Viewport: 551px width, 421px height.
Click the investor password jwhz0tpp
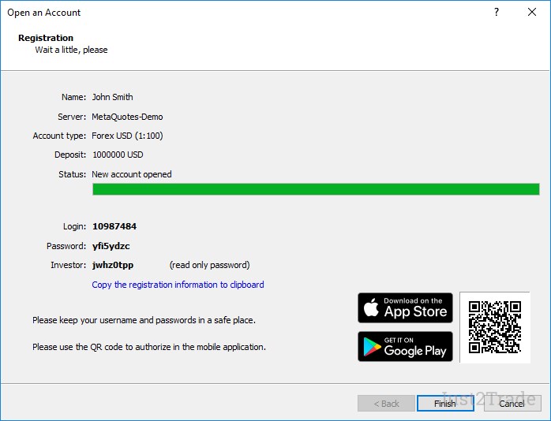pos(113,265)
